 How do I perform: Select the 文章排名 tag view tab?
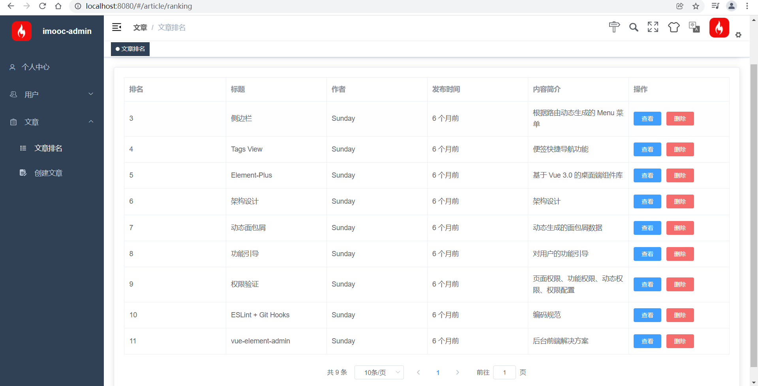130,49
